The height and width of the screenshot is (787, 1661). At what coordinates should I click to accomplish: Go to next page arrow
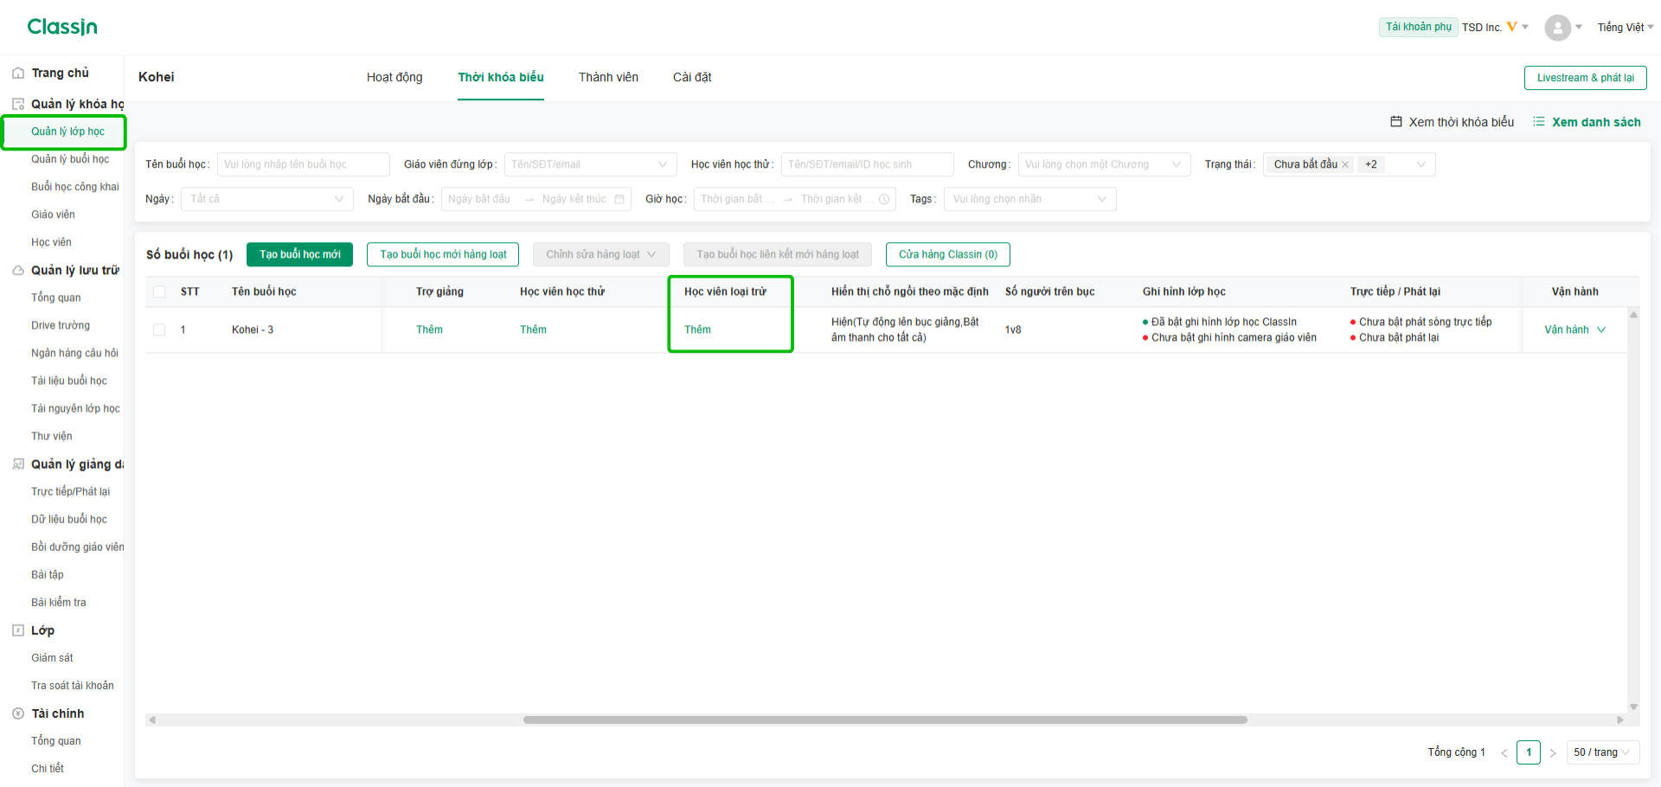coord(1553,752)
